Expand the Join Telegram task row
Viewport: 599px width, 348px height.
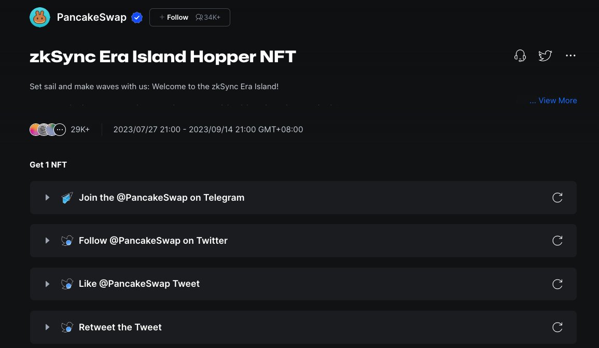click(47, 198)
